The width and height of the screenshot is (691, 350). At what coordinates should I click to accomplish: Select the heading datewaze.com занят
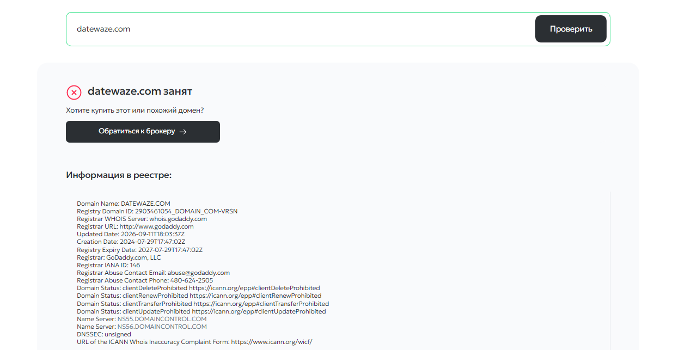pos(140,91)
